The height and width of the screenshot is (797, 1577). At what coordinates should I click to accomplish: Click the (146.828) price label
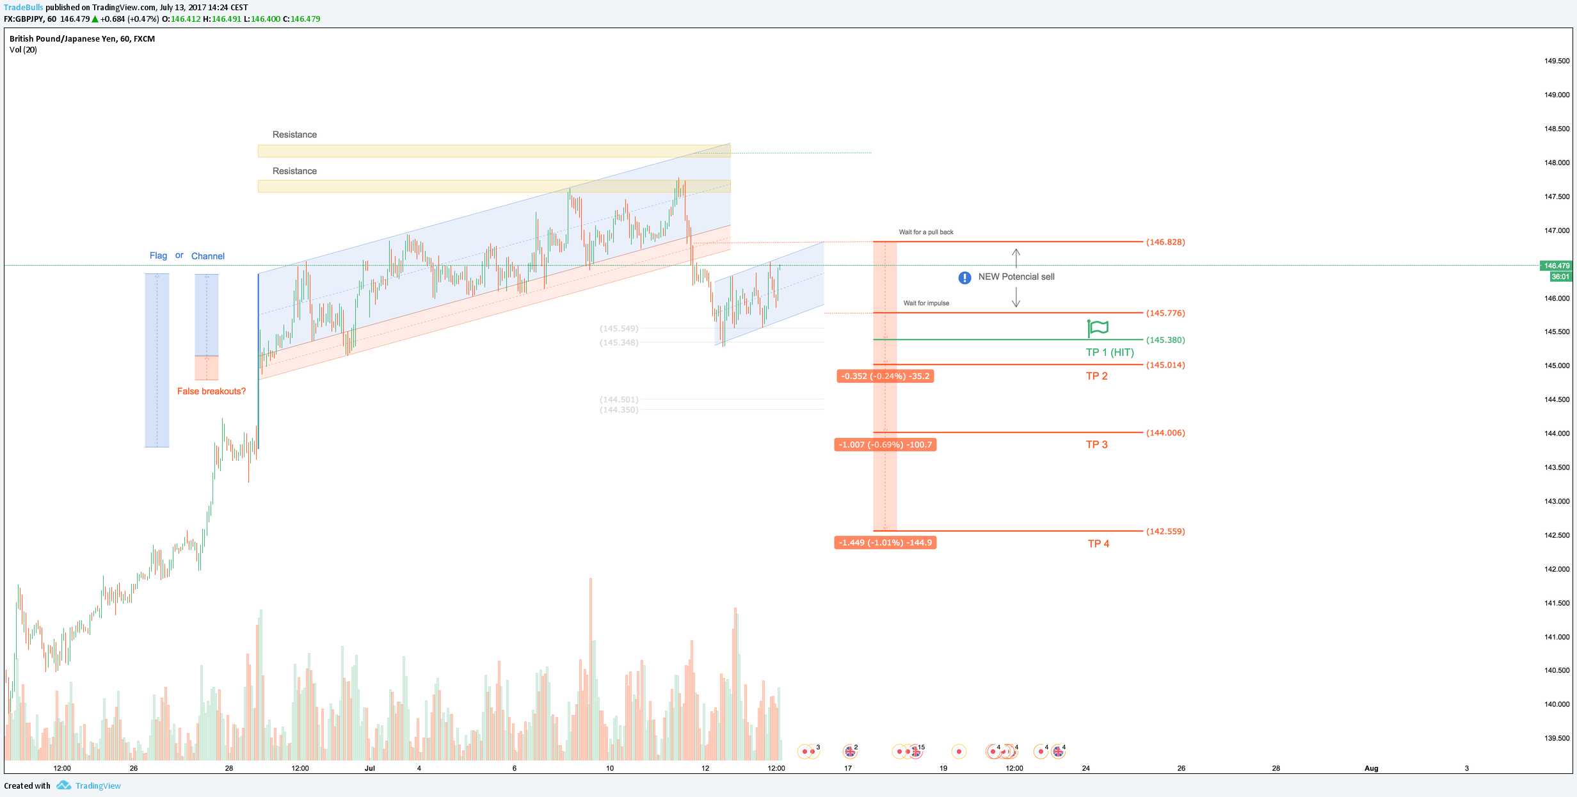(1165, 242)
